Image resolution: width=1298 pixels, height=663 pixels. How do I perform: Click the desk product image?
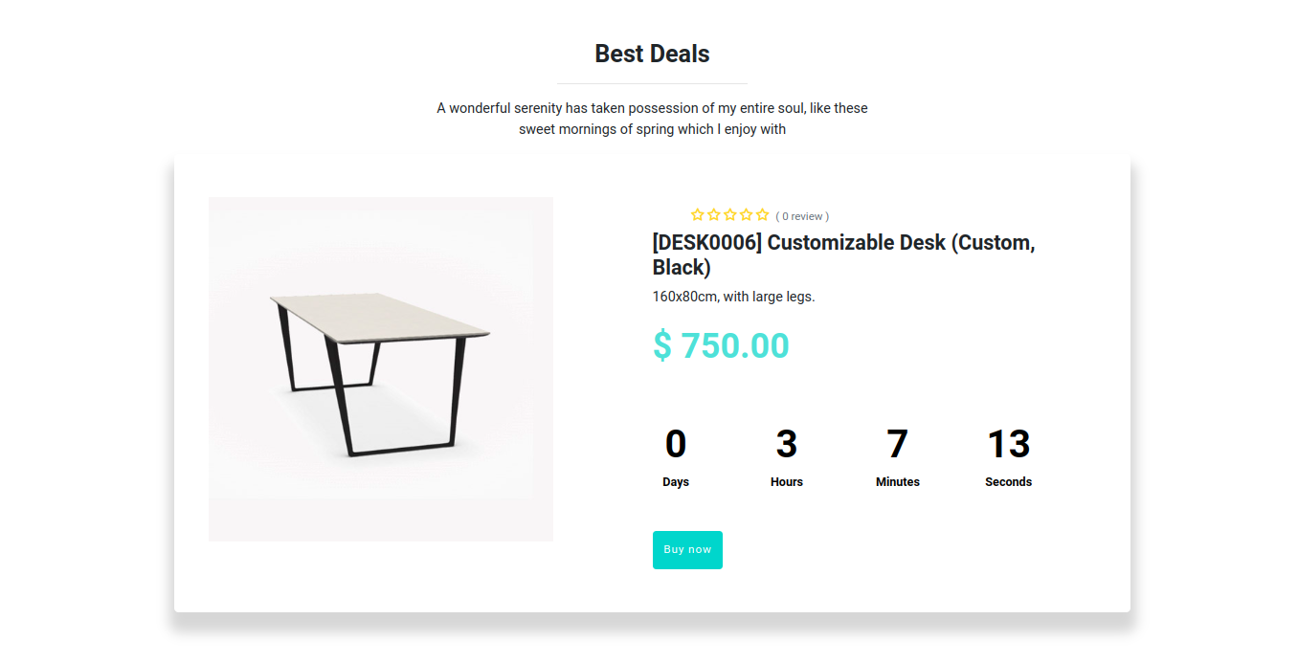point(381,369)
